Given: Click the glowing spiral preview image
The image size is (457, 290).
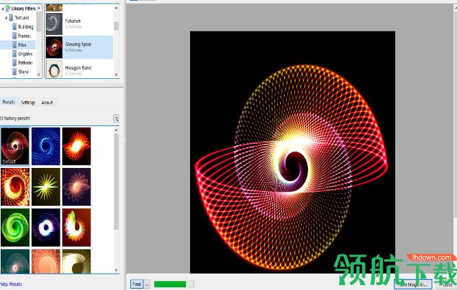Looking at the screenshot, I should (x=292, y=152).
